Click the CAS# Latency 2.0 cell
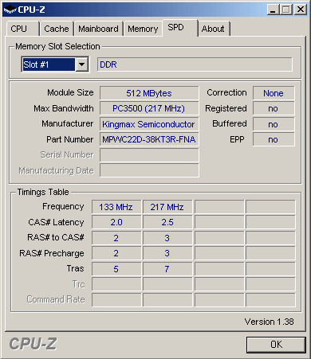The width and height of the screenshot is (311, 359). [x=116, y=222]
